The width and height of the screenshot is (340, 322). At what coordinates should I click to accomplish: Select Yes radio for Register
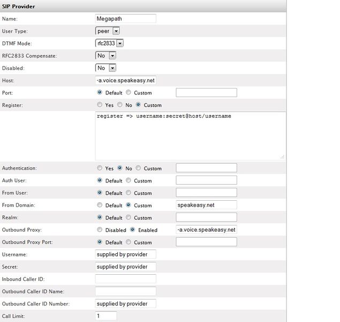[x=100, y=105]
